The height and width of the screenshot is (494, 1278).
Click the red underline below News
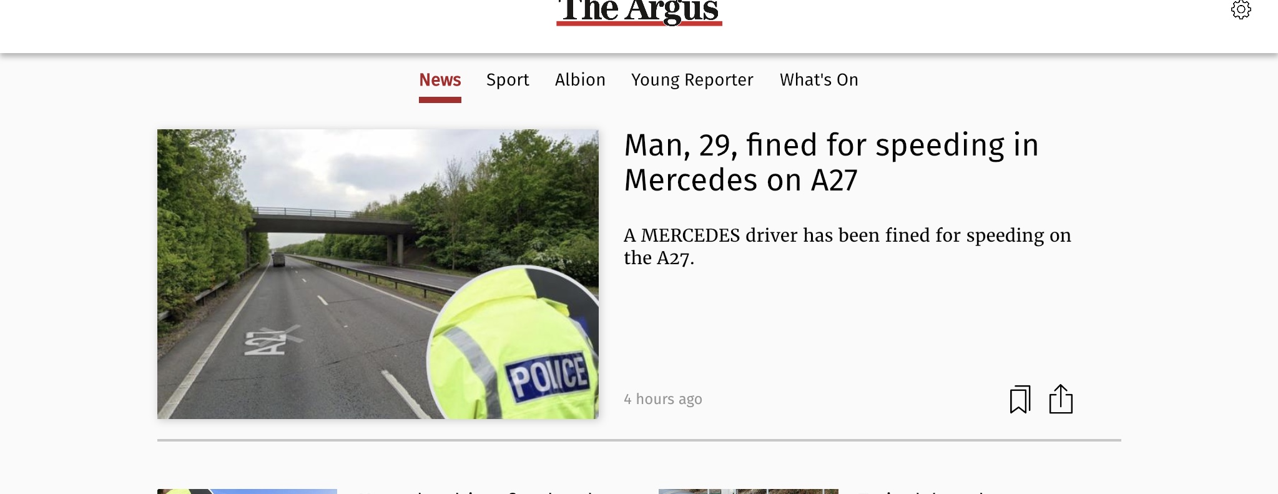click(440, 100)
